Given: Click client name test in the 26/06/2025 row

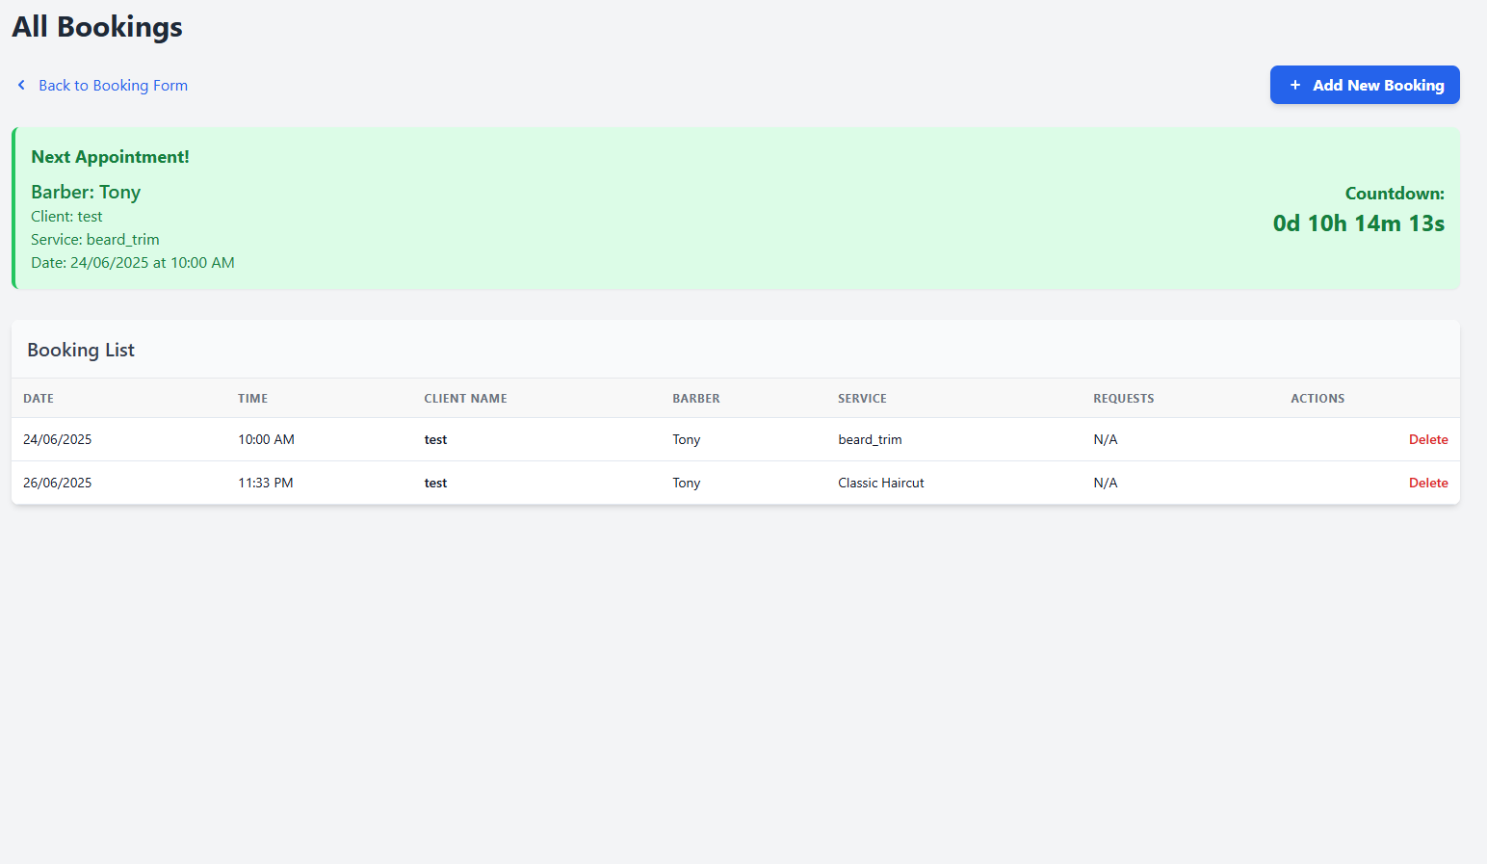Looking at the screenshot, I should pyautogui.click(x=435, y=483).
